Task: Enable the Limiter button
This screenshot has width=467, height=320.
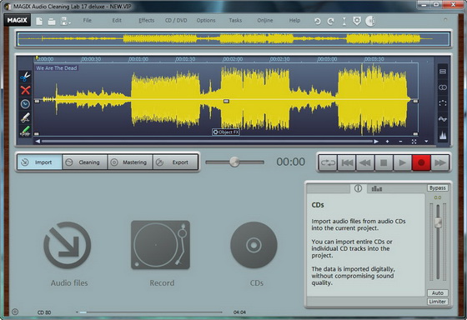Action: click(x=438, y=302)
